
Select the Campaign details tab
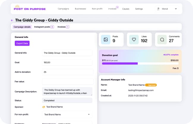[x=22, y=27]
